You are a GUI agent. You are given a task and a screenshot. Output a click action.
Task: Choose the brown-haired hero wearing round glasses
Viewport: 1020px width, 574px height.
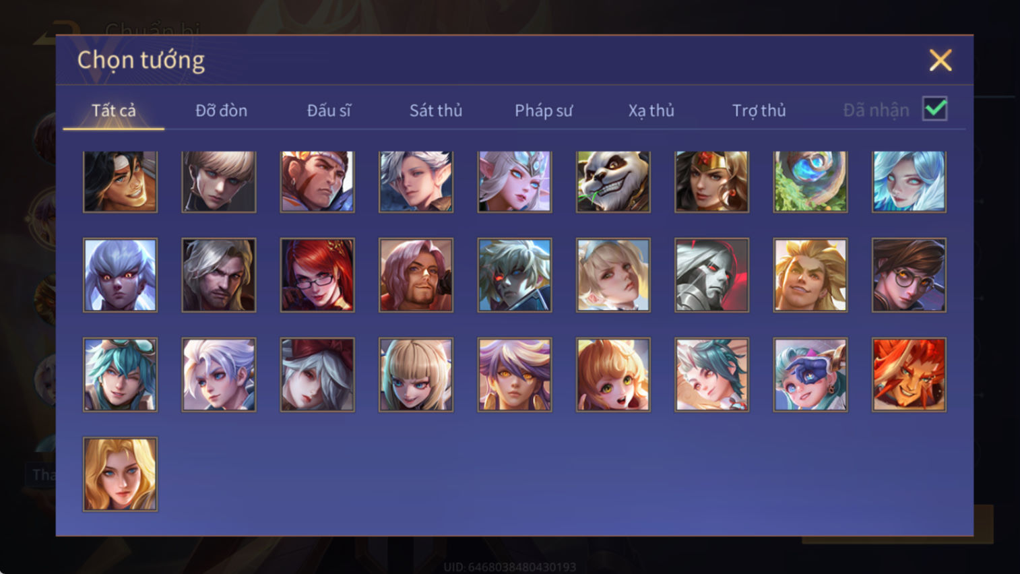(909, 275)
